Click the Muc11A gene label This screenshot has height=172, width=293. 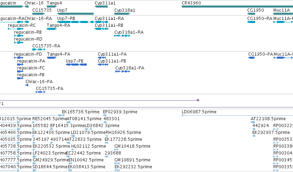[281, 10]
